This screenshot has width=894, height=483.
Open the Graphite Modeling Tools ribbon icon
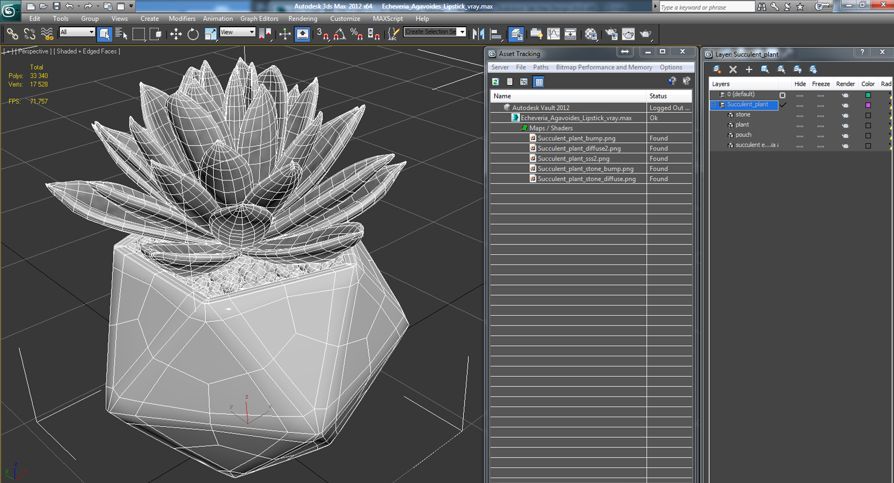(536, 34)
